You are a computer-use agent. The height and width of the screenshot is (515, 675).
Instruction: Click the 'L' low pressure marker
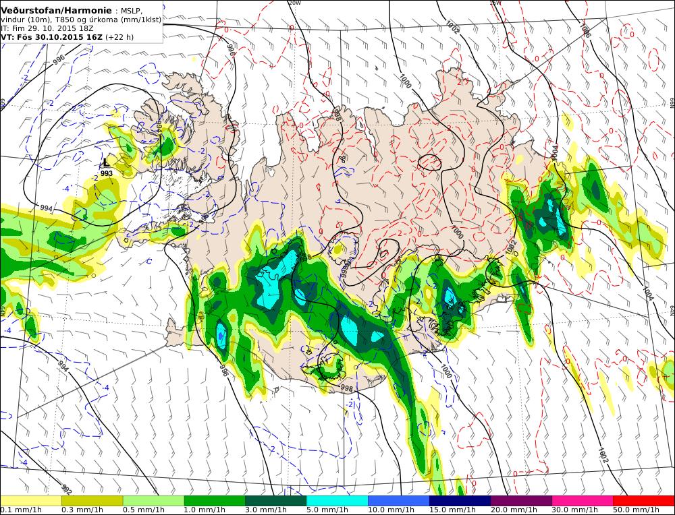pos(106,162)
